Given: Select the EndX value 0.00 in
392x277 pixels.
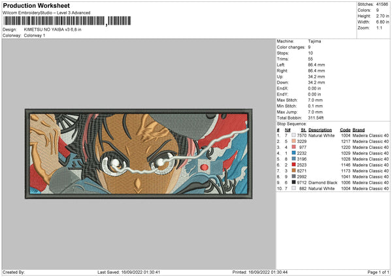Looking at the screenshot, I should [314, 88].
